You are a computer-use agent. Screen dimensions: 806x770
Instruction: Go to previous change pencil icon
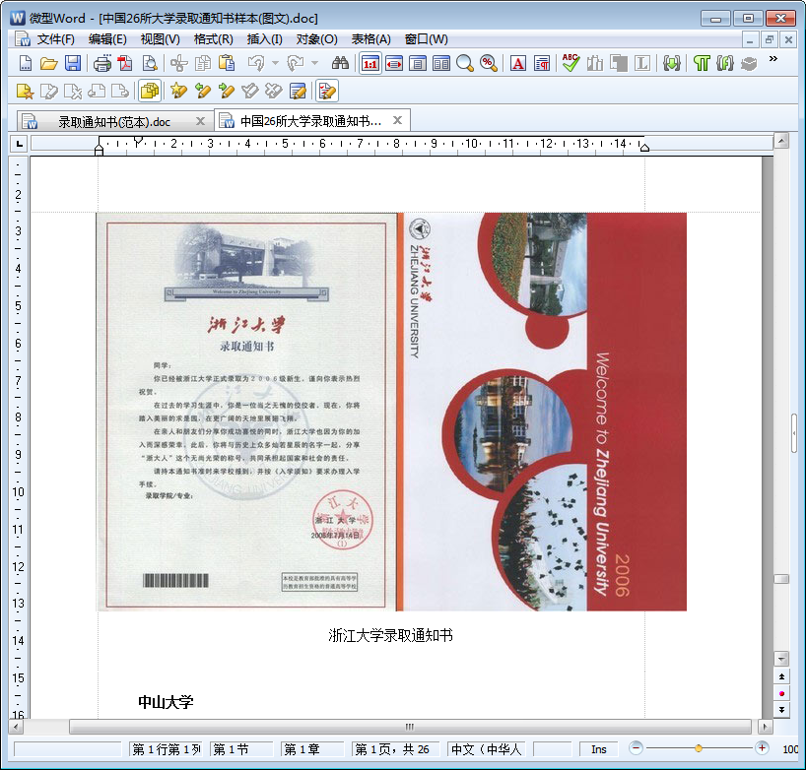(x=203, y=91)
